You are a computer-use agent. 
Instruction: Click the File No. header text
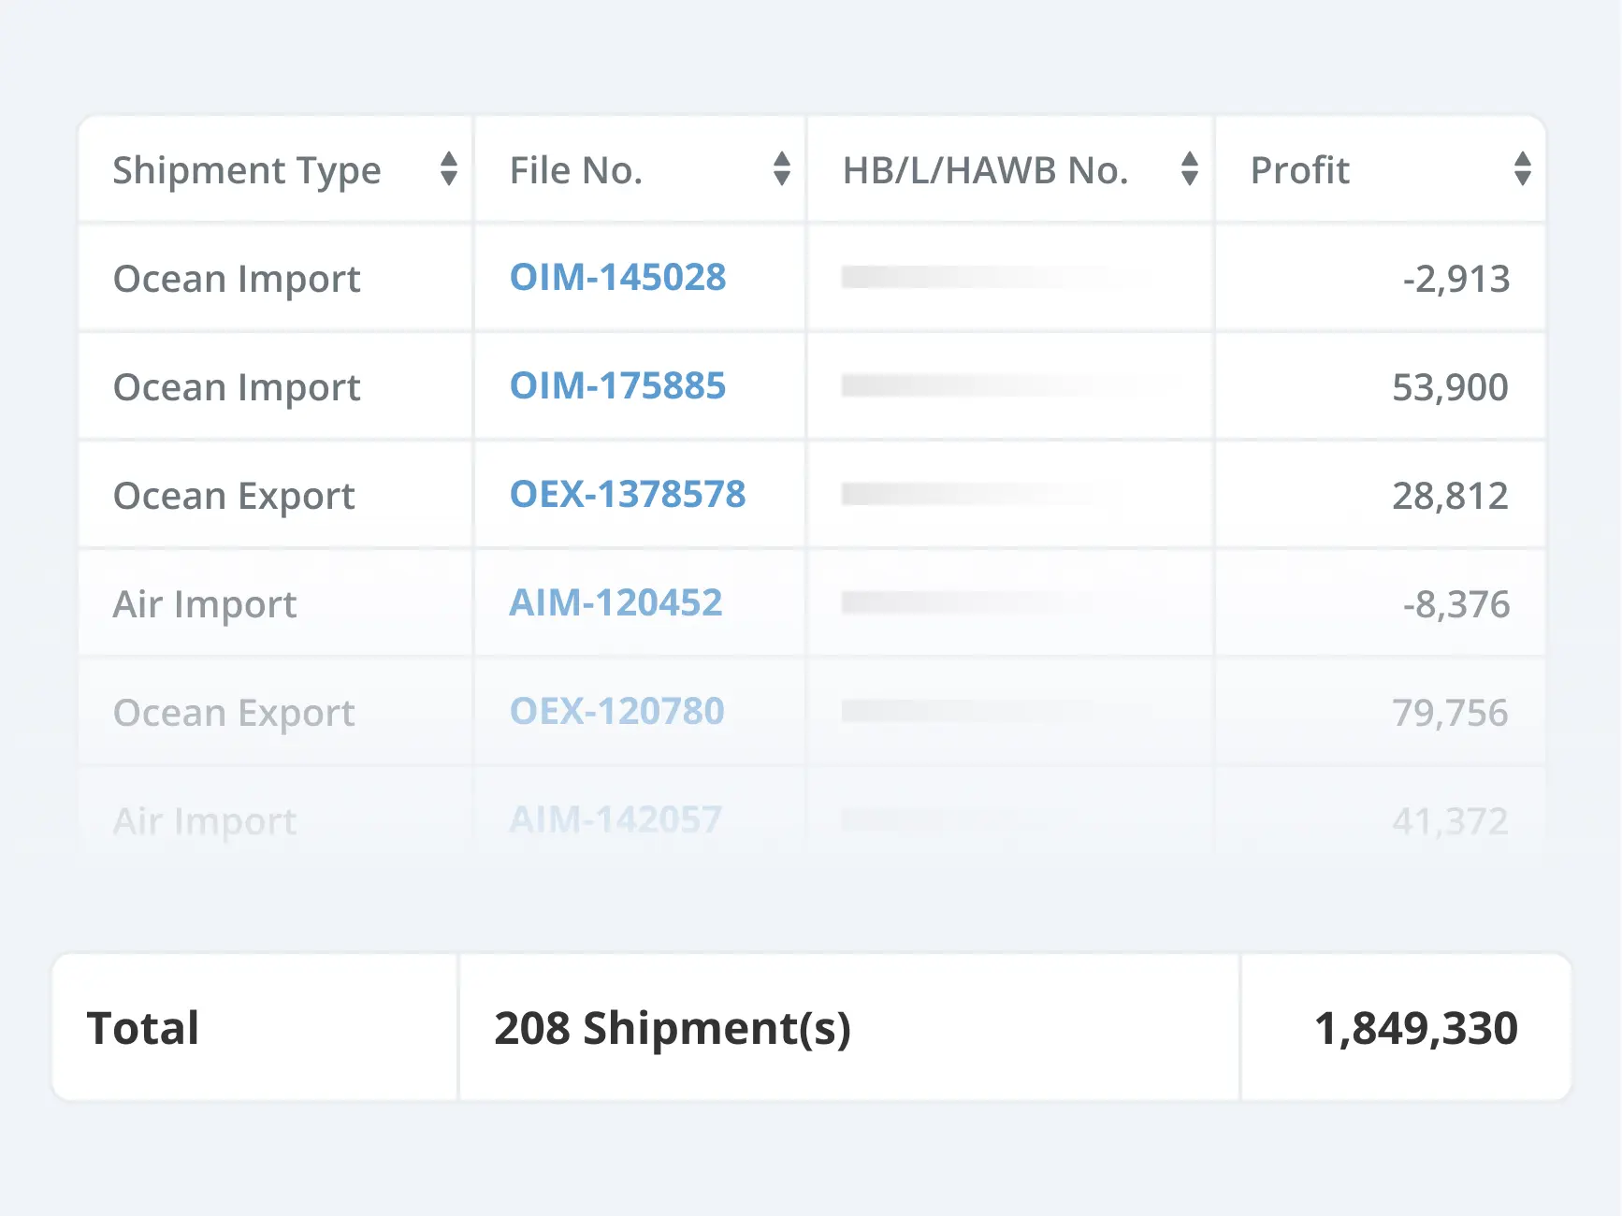(x=576, y=170)
